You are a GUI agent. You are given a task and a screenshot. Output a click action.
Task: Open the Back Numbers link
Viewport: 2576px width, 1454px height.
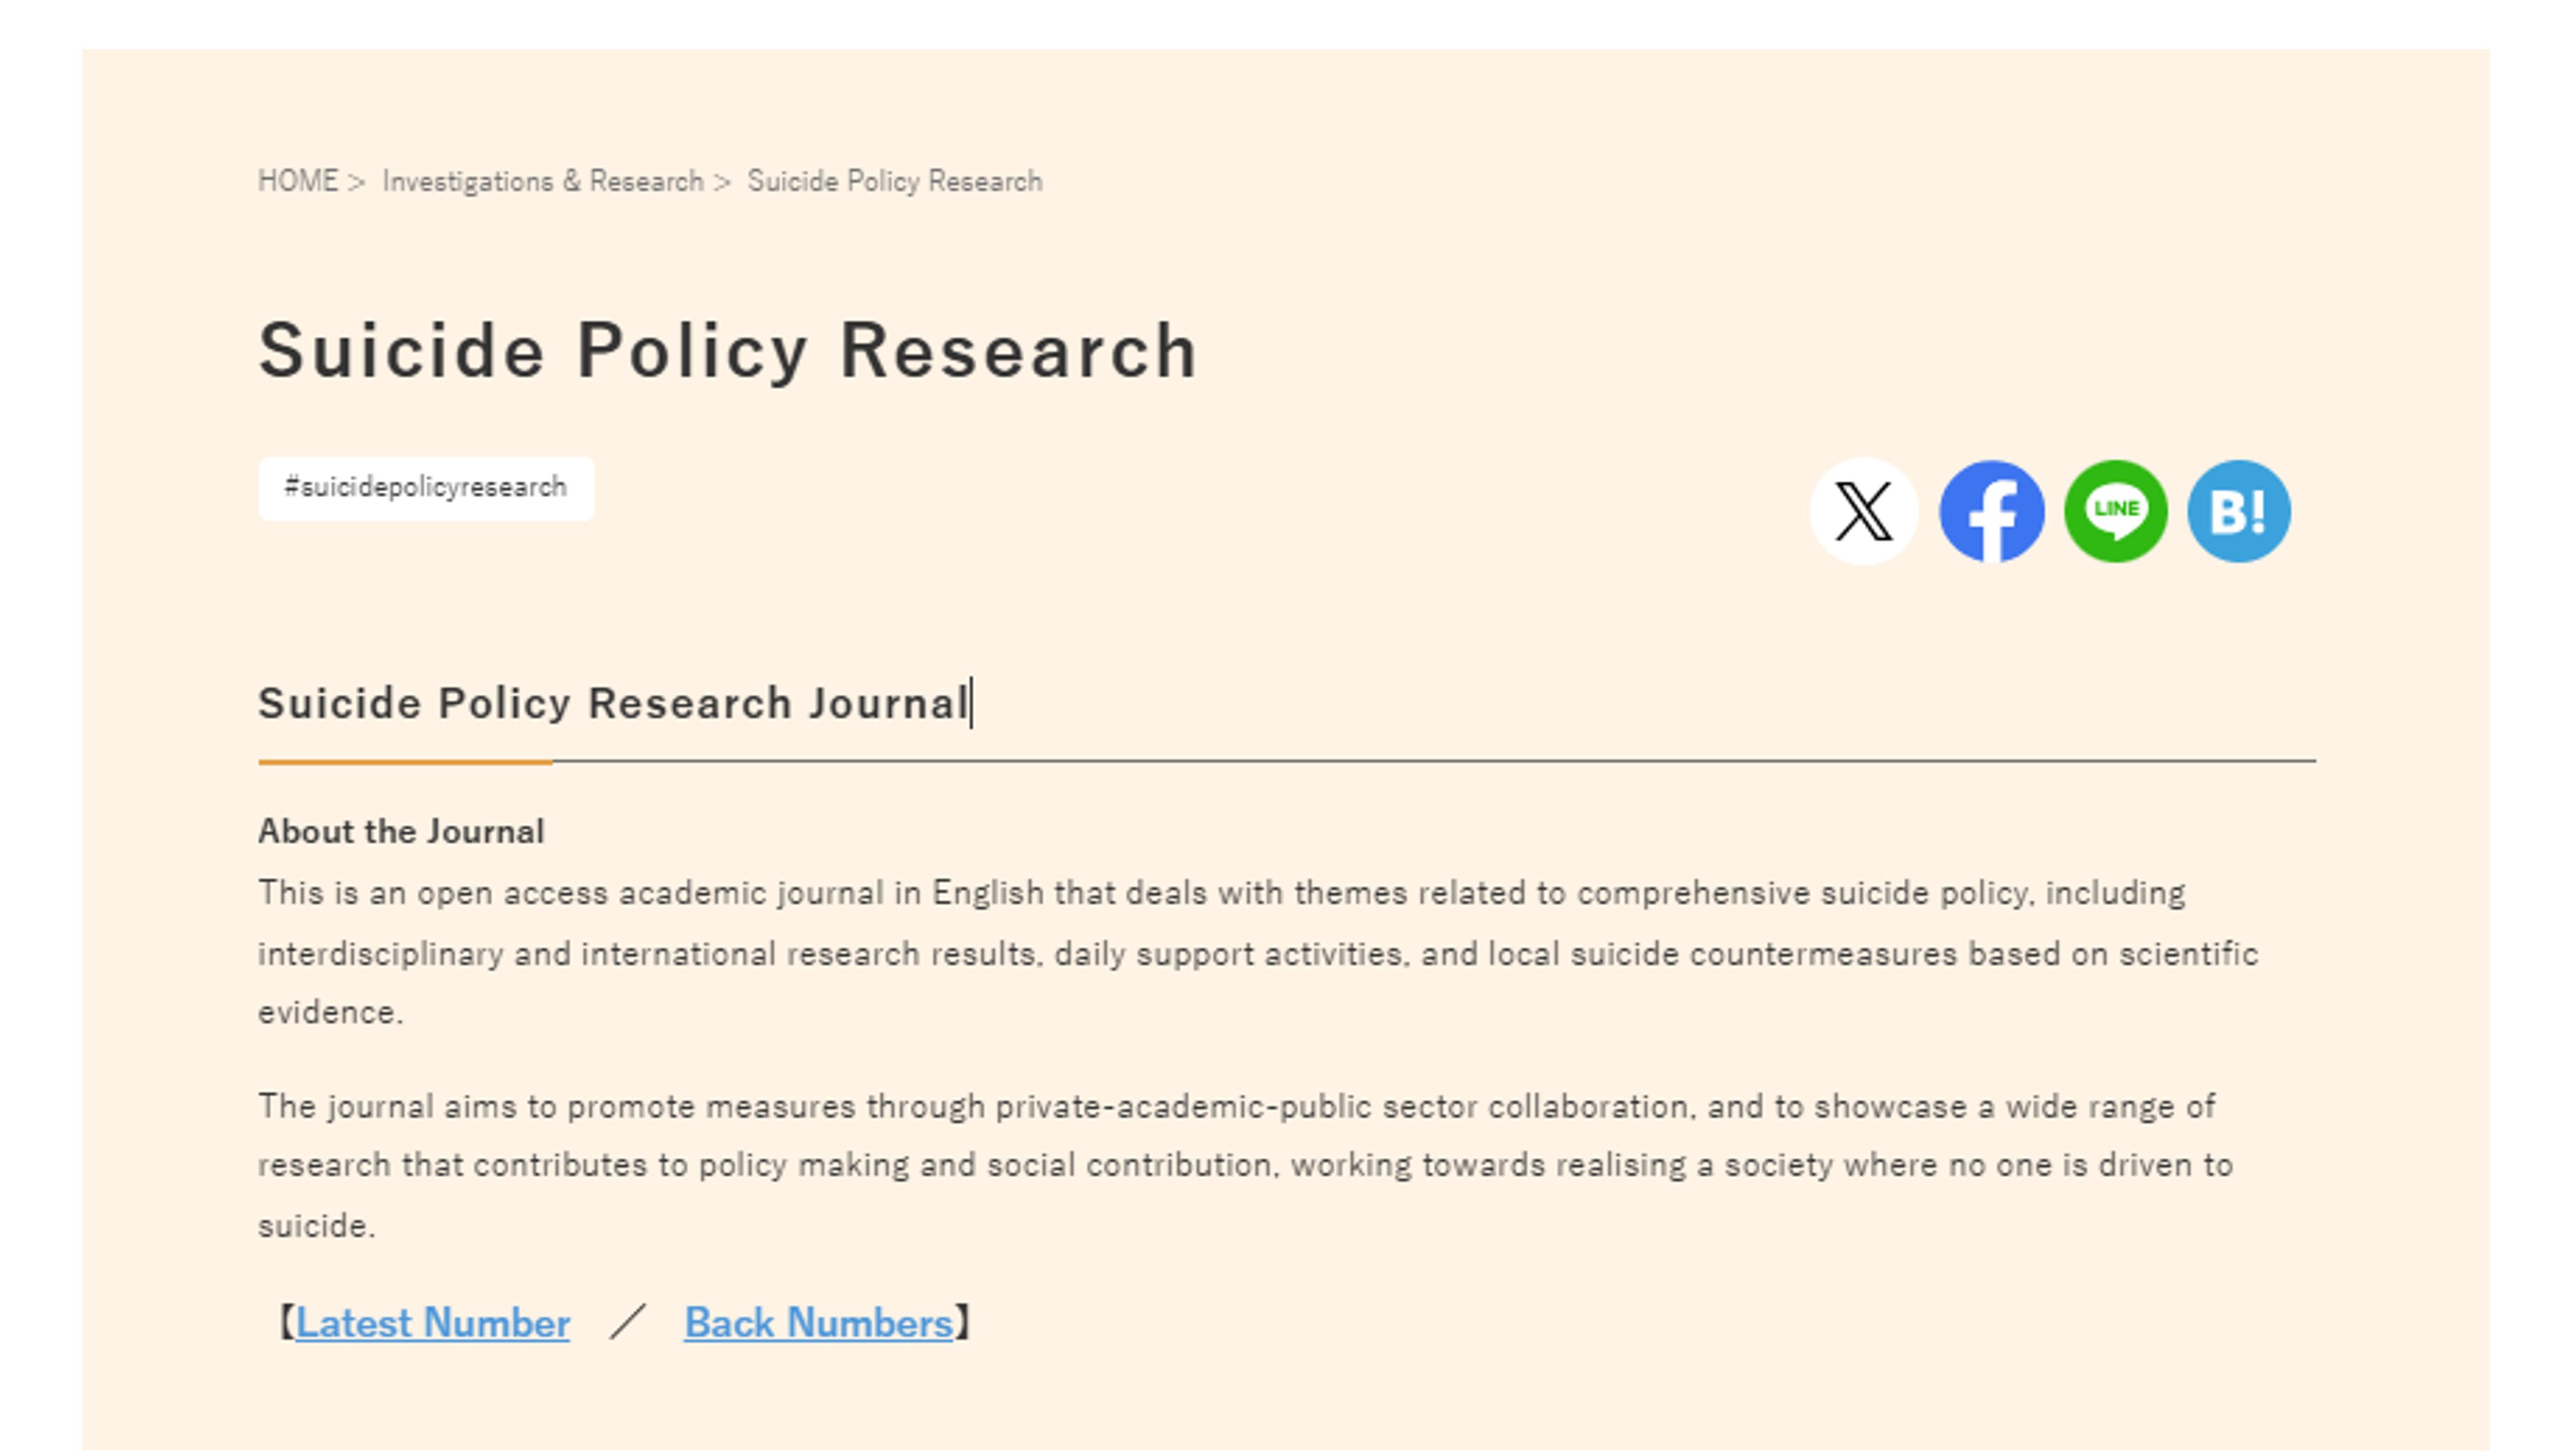point(818,1323)
